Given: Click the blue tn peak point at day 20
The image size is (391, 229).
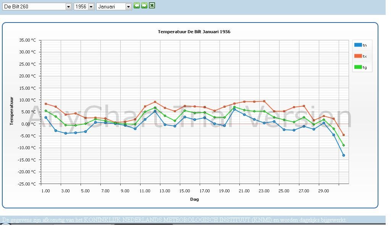Looking at the screenshot, I should (x=234, y=110).
